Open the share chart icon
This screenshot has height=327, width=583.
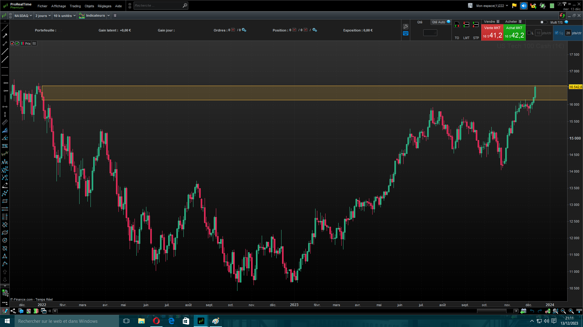coord(13,311)
